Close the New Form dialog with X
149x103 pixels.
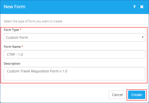click(142, 7)
